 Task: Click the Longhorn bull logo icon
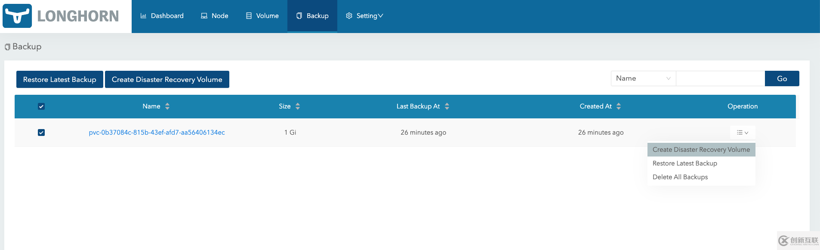(17, 16)
